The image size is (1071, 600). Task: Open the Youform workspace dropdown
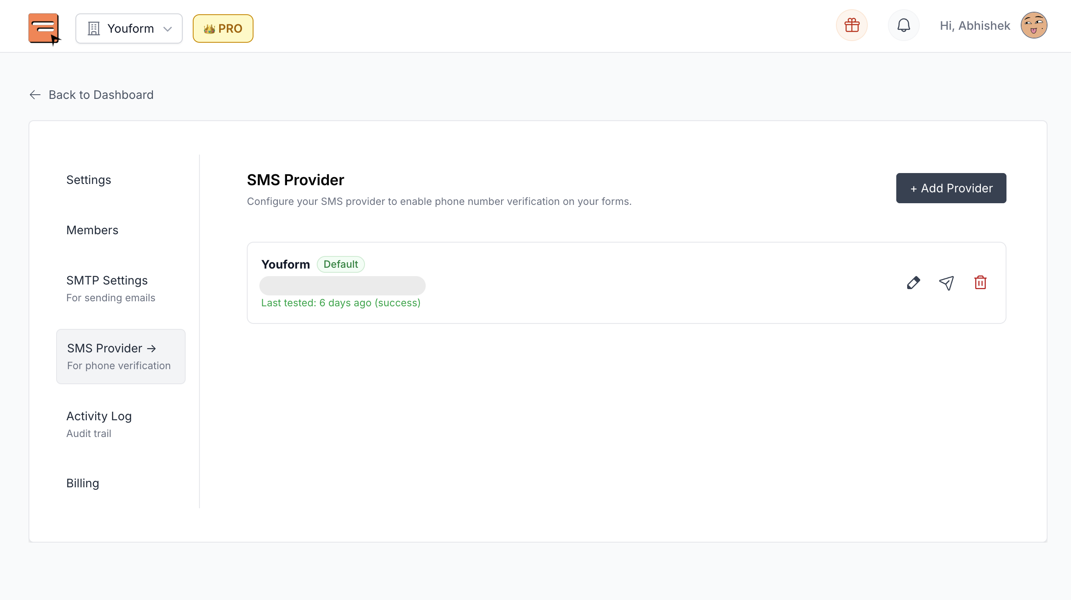[x=129, y=28]
